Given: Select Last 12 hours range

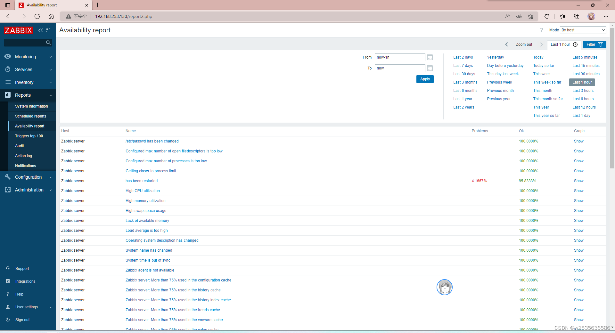Looking at the screenshot, I should (x=584, y=107).
